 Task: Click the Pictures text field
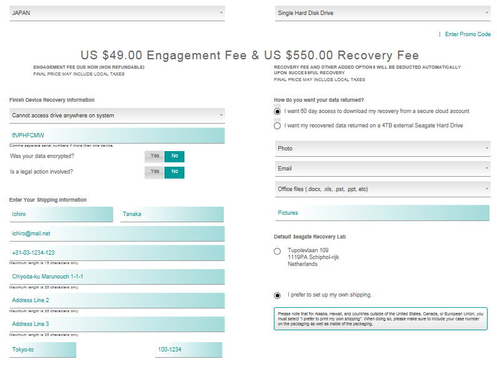point(382,213)
